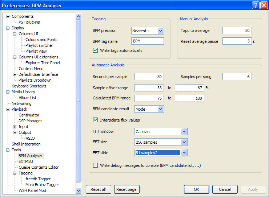Enable Write debug messages to console
The image size is (269, 197).
[x=96, y=165]
